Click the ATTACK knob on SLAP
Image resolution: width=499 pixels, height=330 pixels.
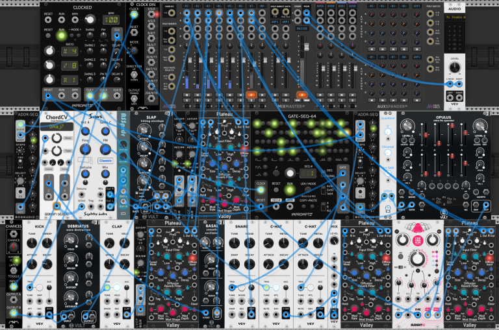pyautogui.click(x=144, y=129)
